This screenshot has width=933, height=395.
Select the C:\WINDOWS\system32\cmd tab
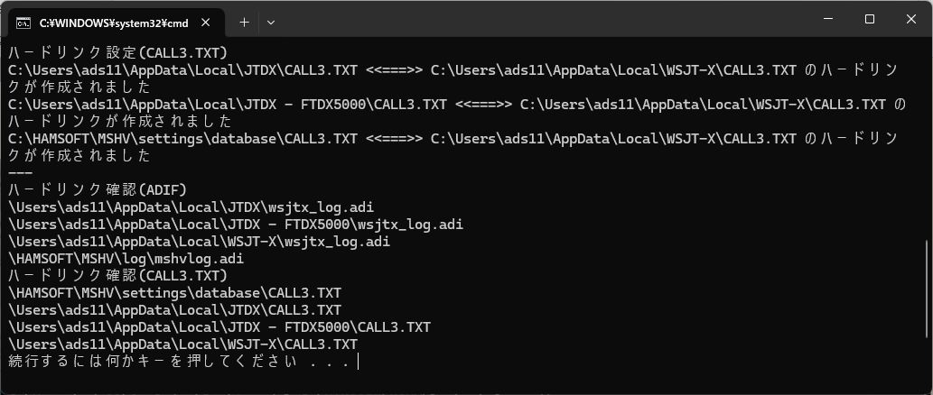tap(101, 22)
